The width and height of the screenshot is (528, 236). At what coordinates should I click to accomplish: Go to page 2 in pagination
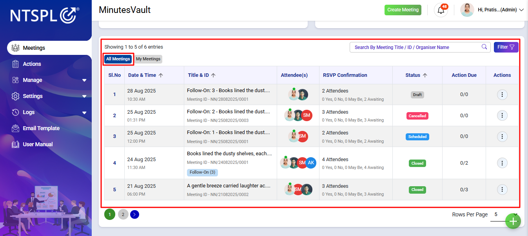click(123, 214)
